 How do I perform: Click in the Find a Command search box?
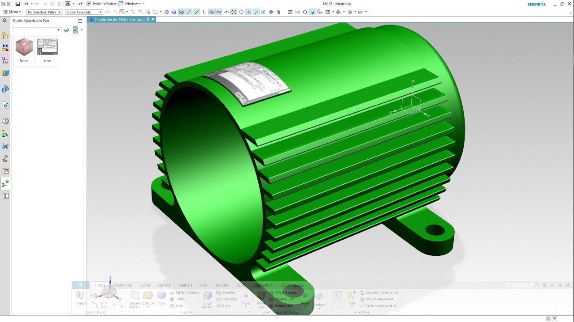(522, 285)
